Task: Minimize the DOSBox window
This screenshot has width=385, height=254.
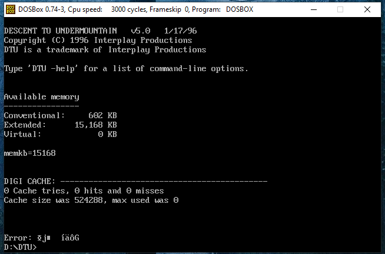Action: [314, 9]
